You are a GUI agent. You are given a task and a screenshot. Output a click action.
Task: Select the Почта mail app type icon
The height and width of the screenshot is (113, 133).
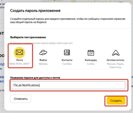[x=19, y=52]
